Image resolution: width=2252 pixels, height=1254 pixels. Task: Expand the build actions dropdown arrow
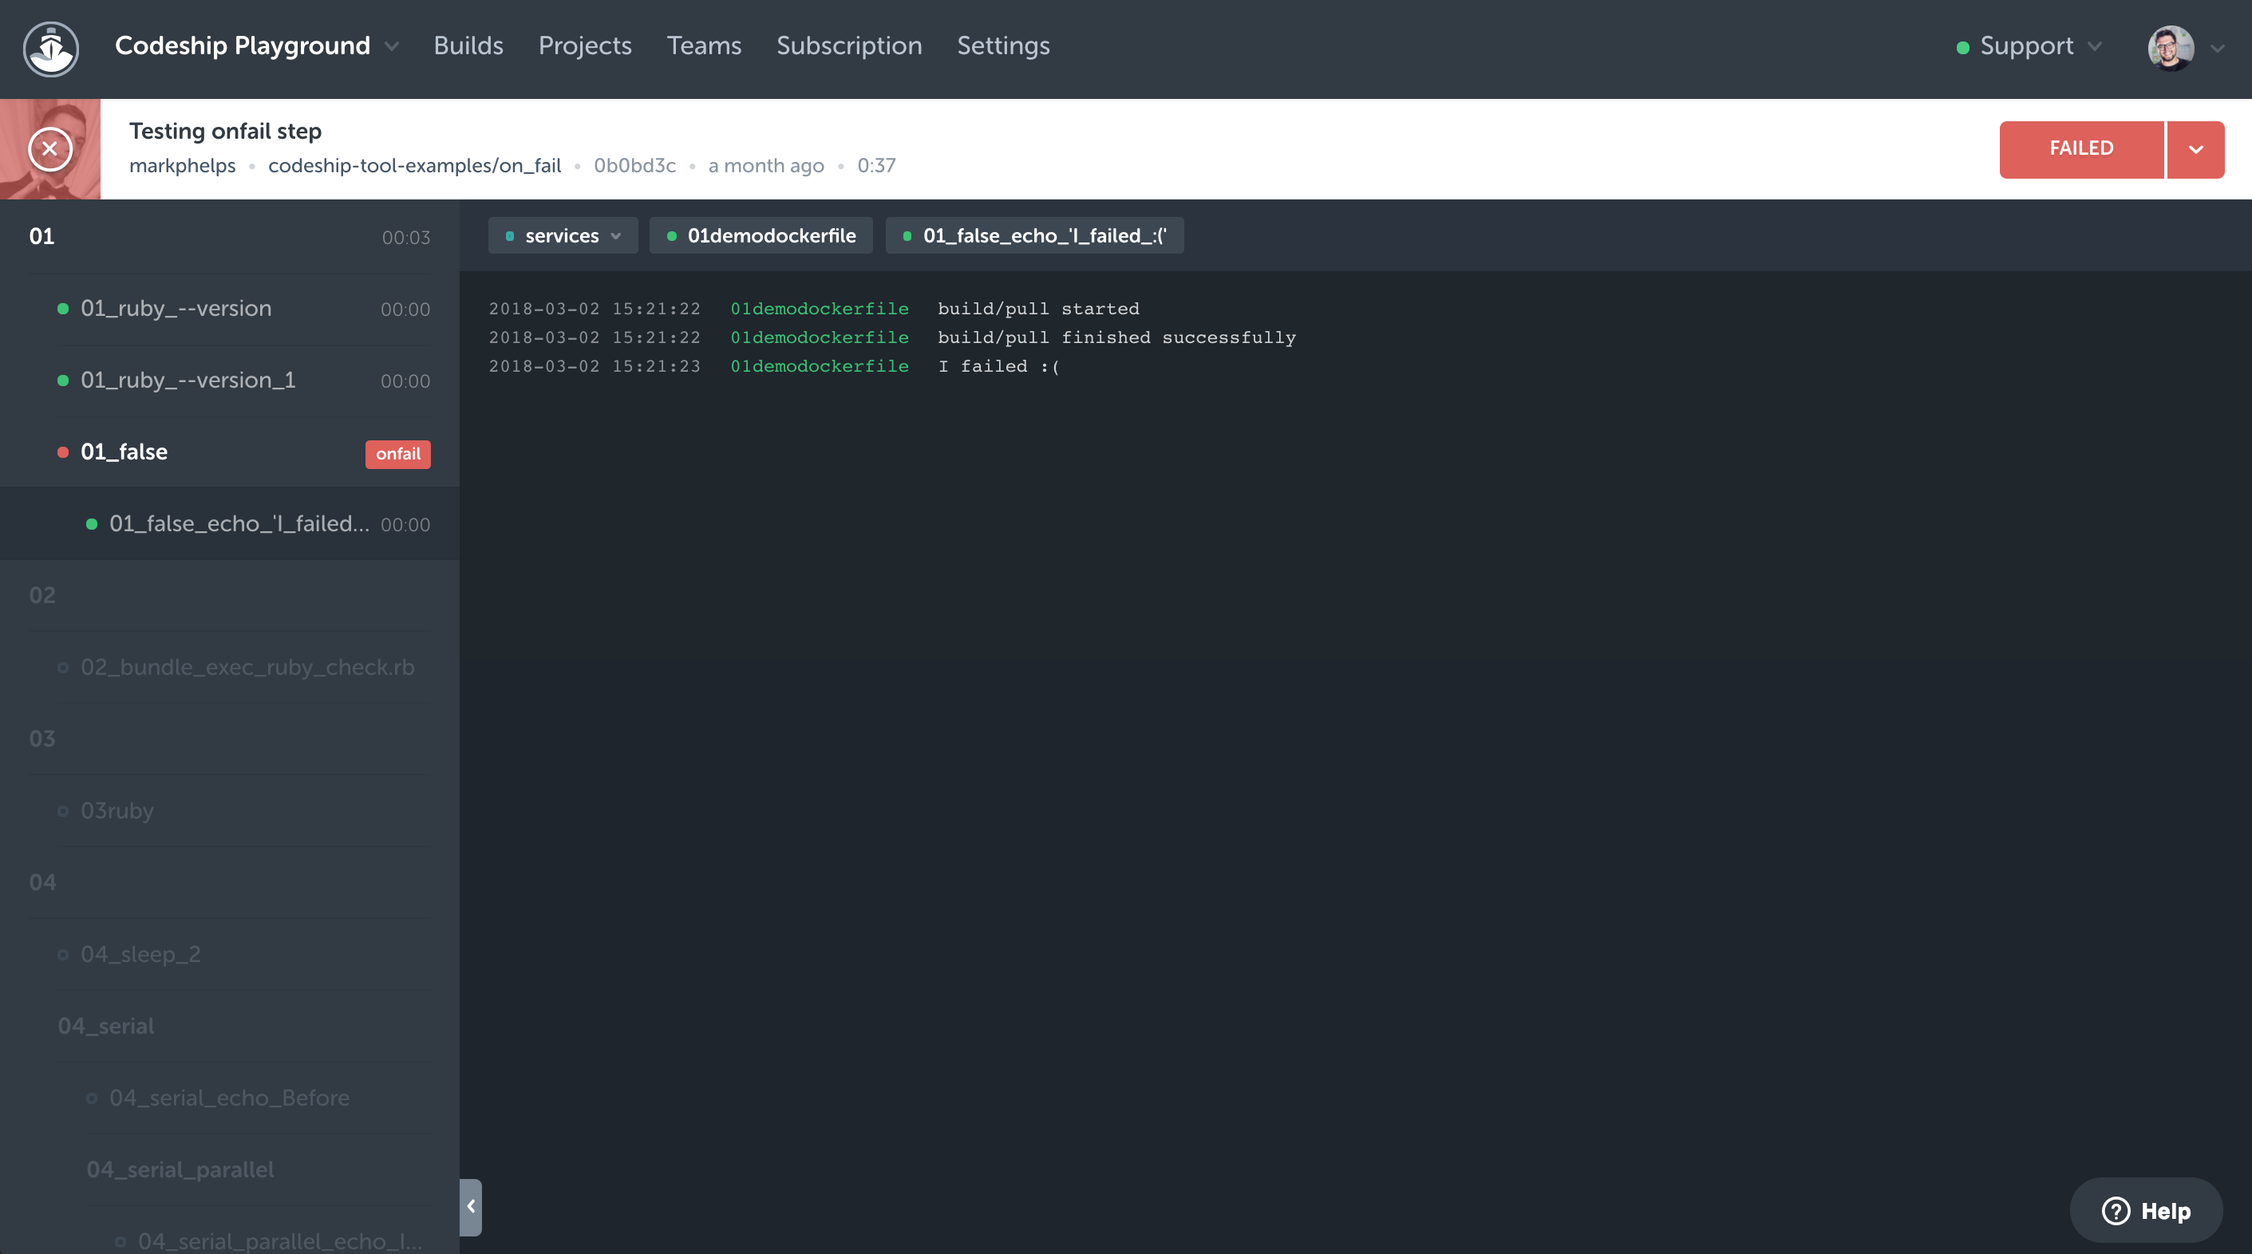point(2195,149)
